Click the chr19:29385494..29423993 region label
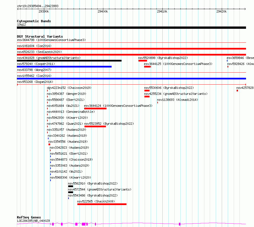This screenshot has height=227, width=254. coord(38,6)
